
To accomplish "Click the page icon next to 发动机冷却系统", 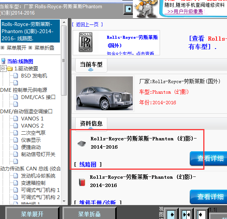I will pos(16,176).
